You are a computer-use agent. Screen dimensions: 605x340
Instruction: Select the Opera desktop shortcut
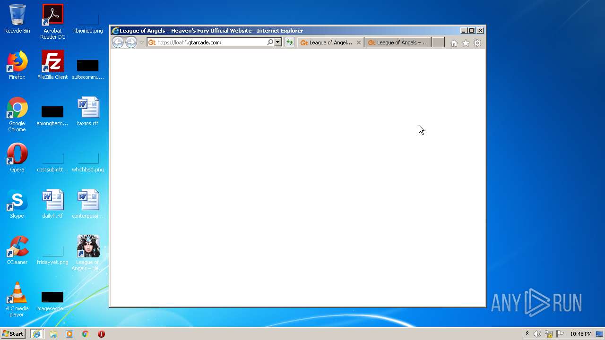click(17, 158)
